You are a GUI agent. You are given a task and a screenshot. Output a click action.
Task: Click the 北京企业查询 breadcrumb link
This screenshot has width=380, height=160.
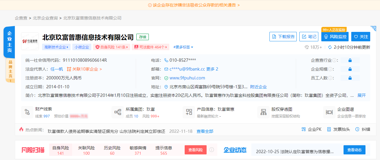click(x=45, y=18)
